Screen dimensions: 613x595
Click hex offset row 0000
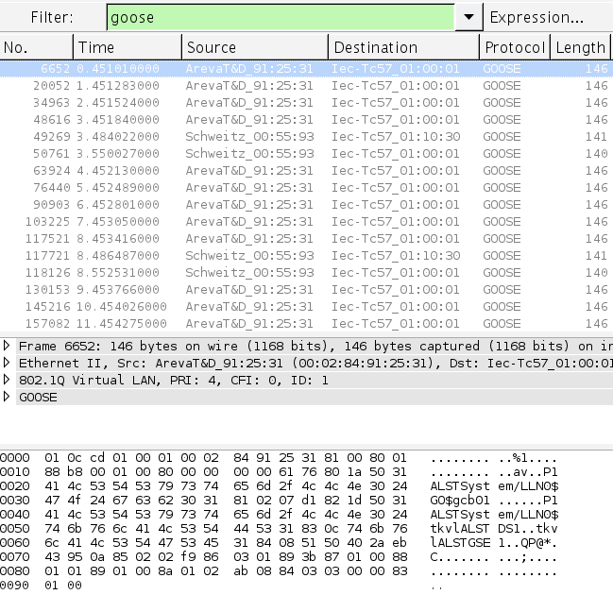point(15,457)
